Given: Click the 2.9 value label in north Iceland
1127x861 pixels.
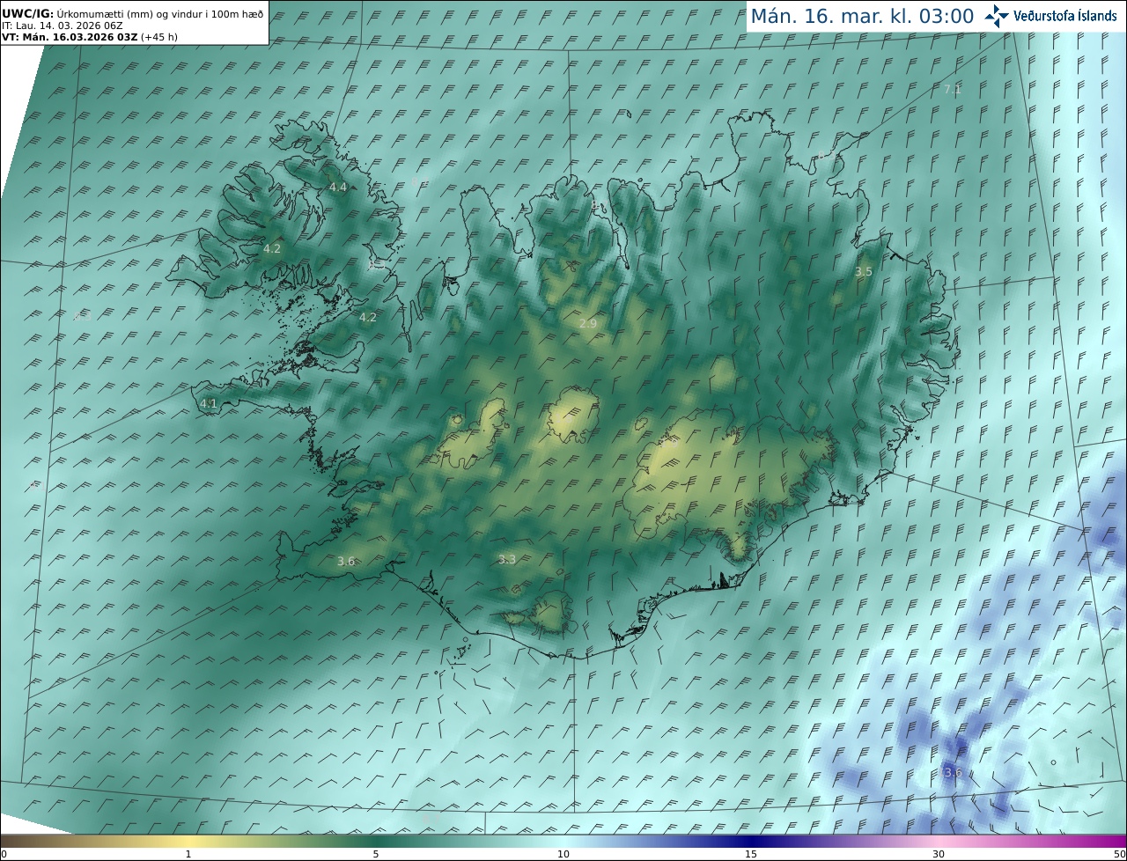Looking at the screenshot, I should point(588,324).
